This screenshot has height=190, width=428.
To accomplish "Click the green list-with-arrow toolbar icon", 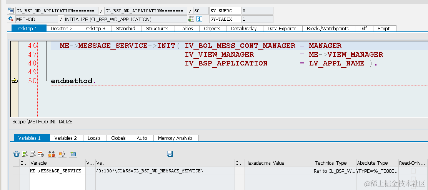I will coord(25,154).
